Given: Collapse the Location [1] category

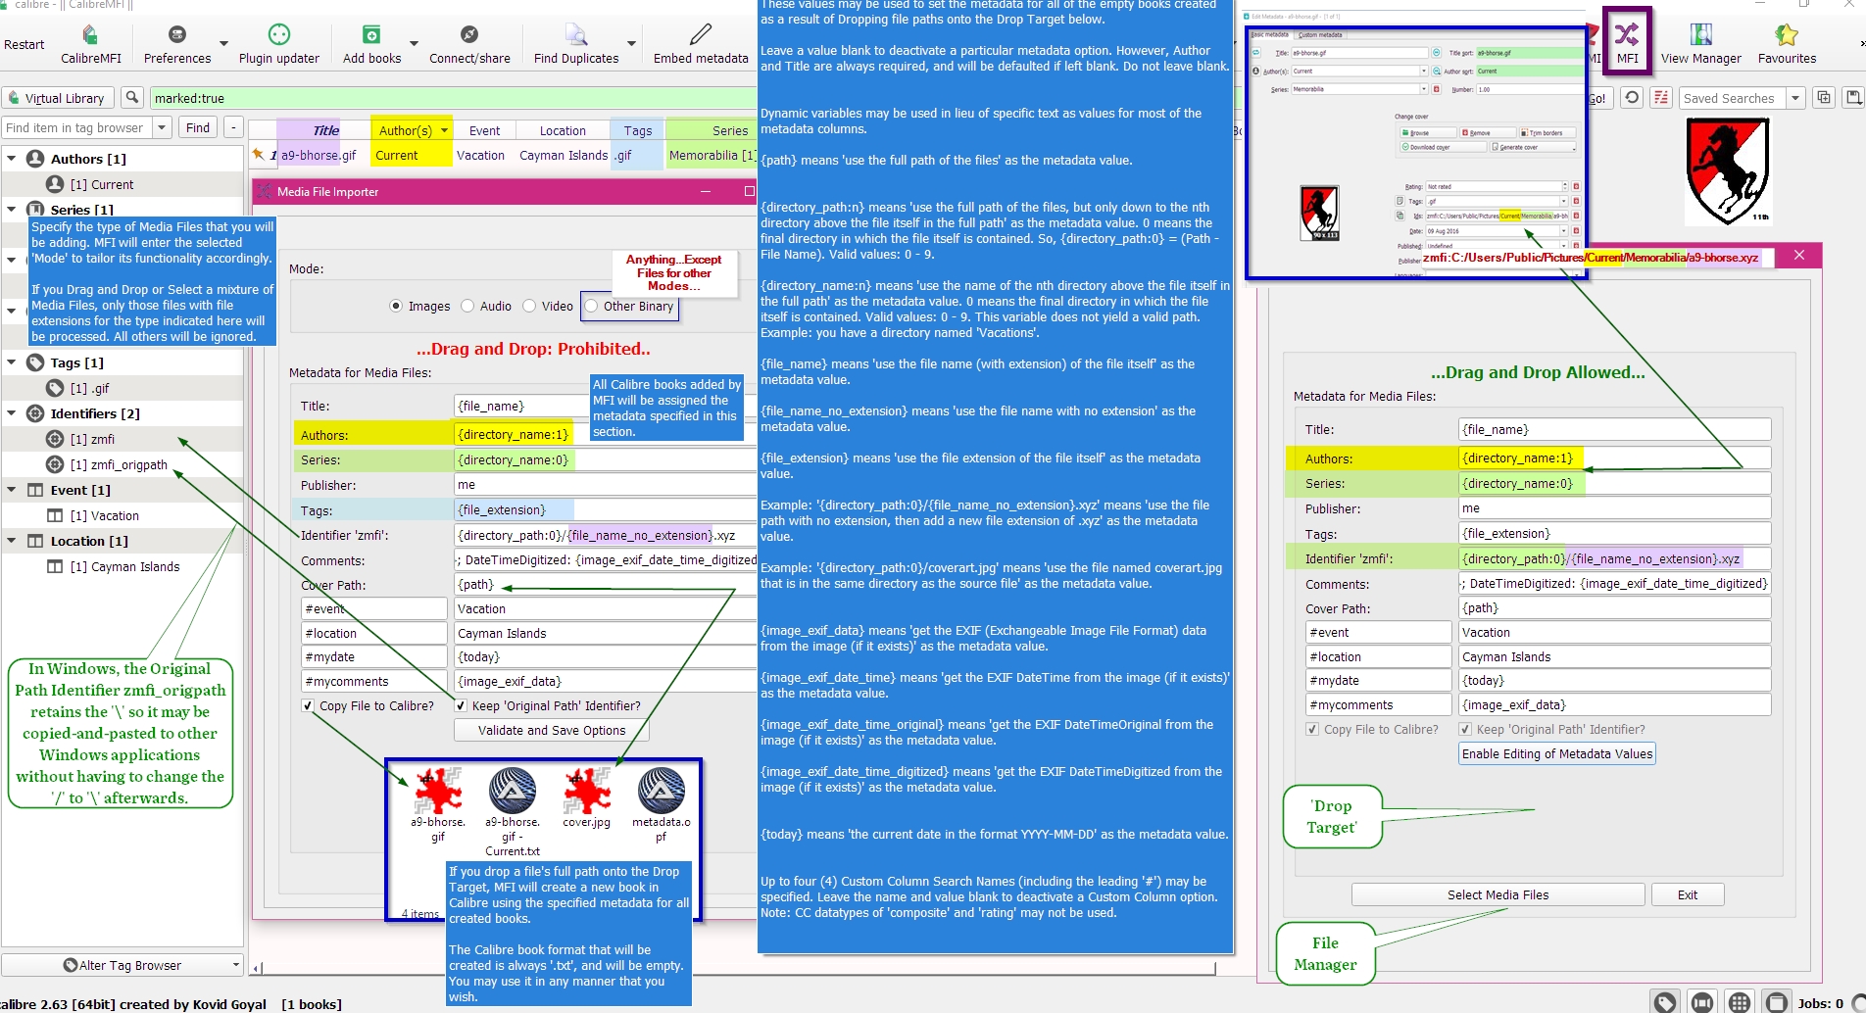Looking at the screenshot, I should (12, 540).
